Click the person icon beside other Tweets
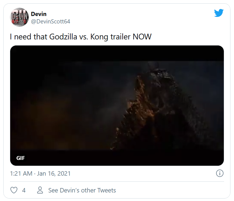234x201 pixels. tap(40, 190)
